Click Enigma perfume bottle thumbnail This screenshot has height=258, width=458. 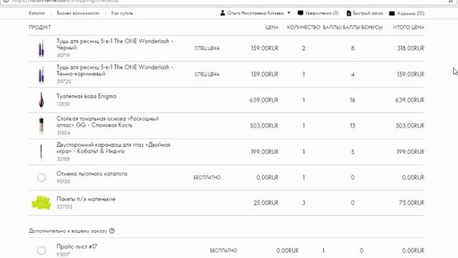click(x=42, y=100)
